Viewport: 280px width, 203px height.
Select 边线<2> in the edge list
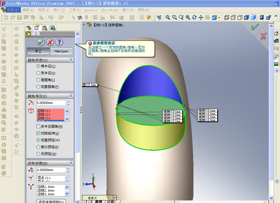tap(50, 114)
